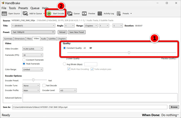Open the Video Encoder H.264 dropdown
This screenshot has width=181, height=118.
(x=33, y=49)
